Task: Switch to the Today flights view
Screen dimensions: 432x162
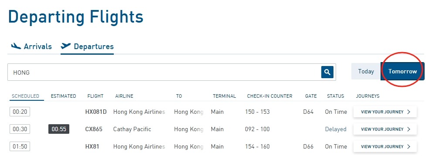Action: [366, 71]
